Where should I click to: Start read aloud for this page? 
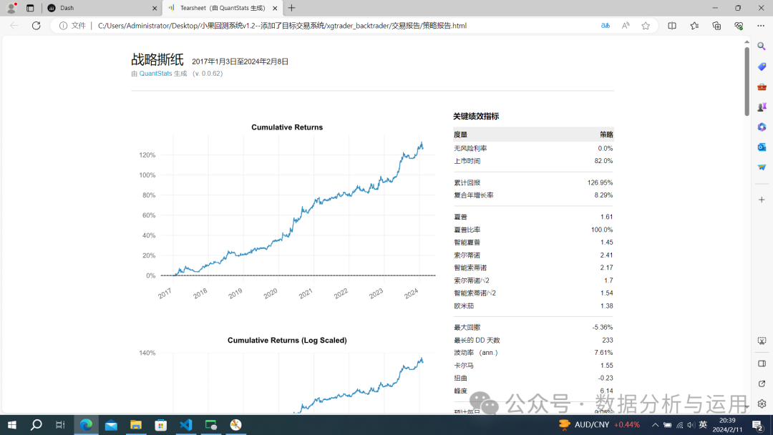point(625,26)
